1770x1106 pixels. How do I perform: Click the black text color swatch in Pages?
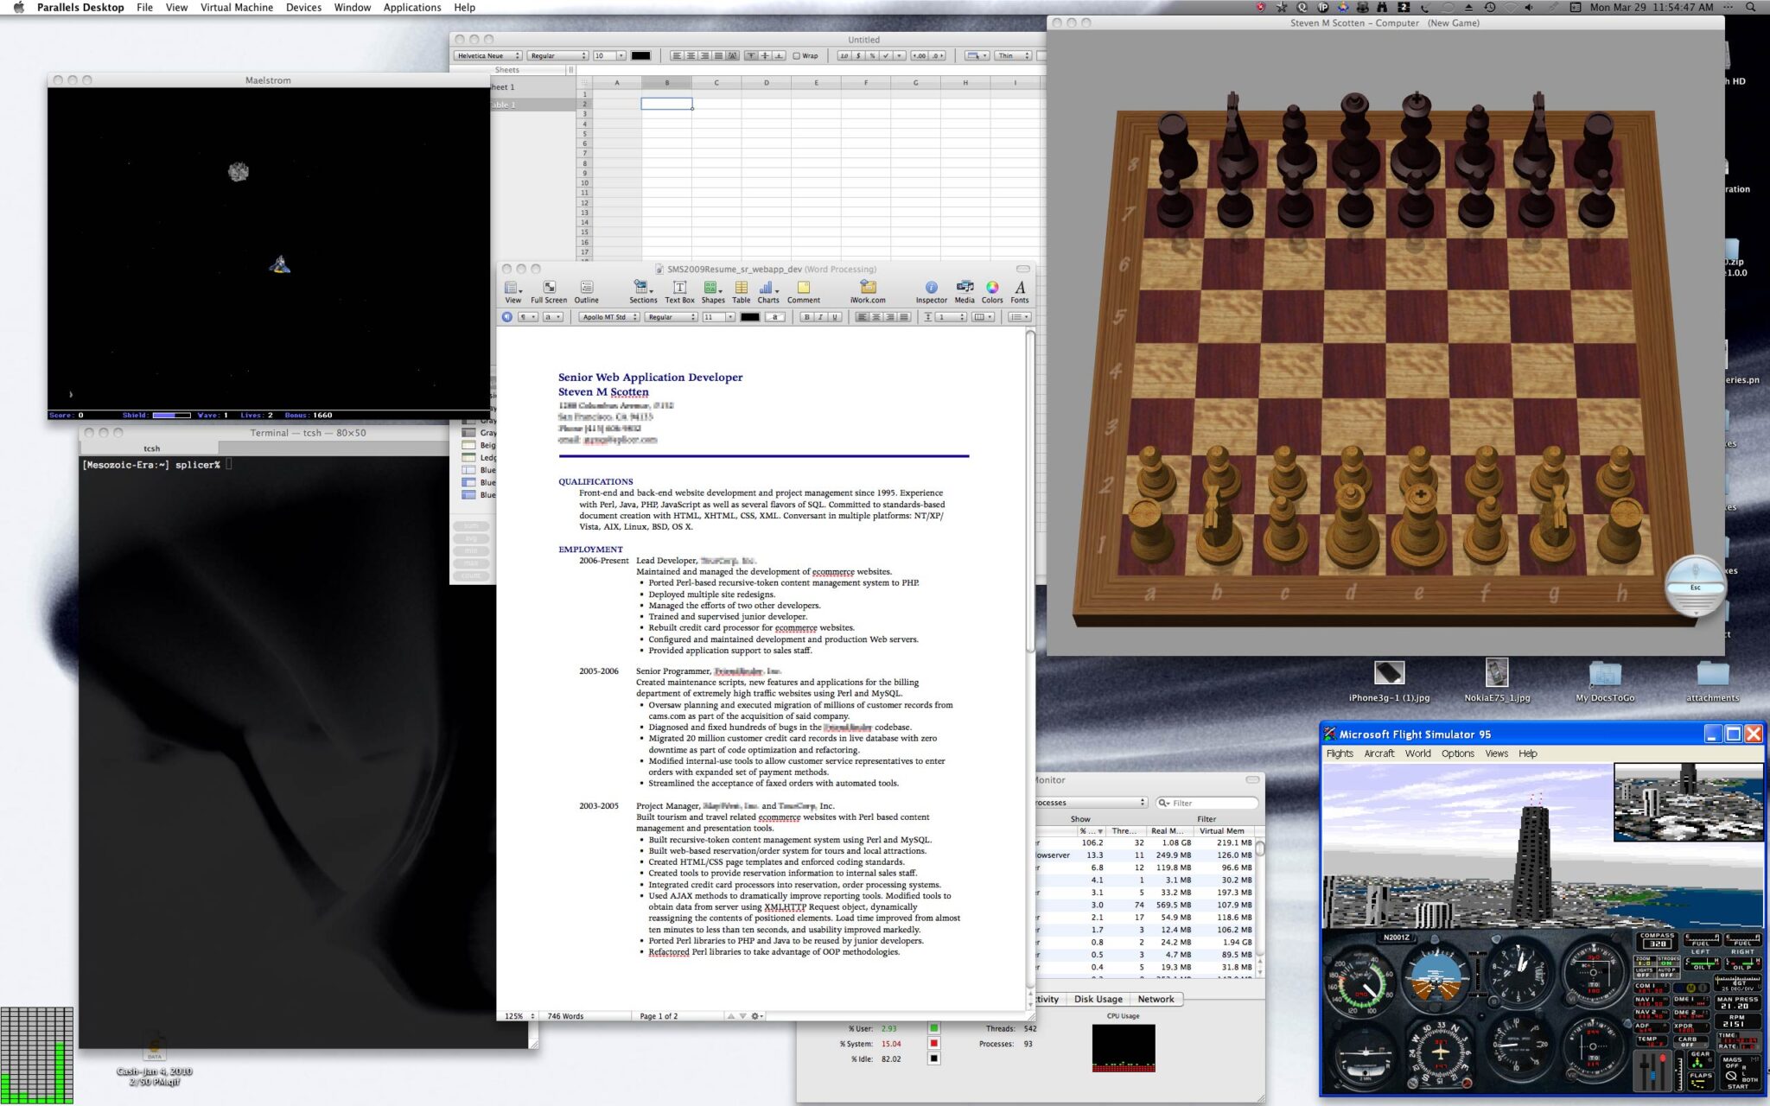coord(749,317)
